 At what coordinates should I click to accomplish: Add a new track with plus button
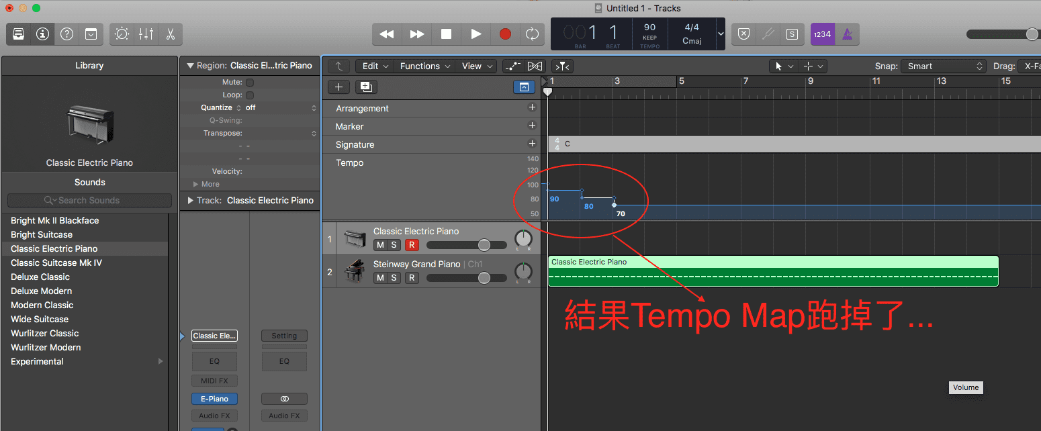(339, 87)
